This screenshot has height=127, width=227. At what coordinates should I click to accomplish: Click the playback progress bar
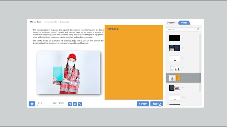51,105
